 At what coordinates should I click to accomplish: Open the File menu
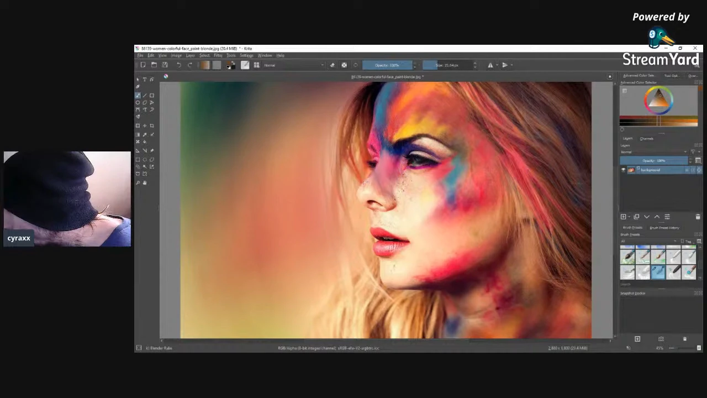140,55
